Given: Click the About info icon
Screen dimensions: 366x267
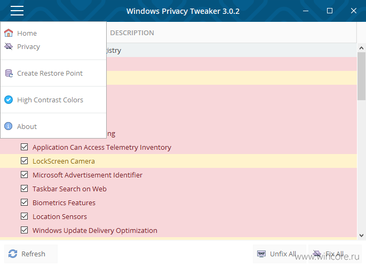Looking at the screenshot, I should (x=9, y=126).
